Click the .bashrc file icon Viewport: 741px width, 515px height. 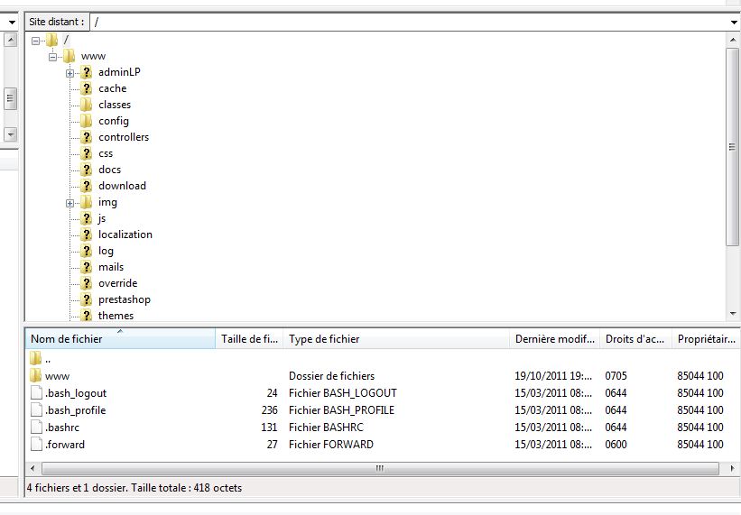coord(36,428)
